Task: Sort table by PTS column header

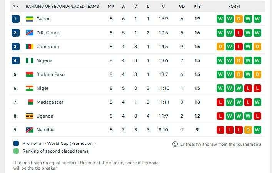Action: click(197, 7)
